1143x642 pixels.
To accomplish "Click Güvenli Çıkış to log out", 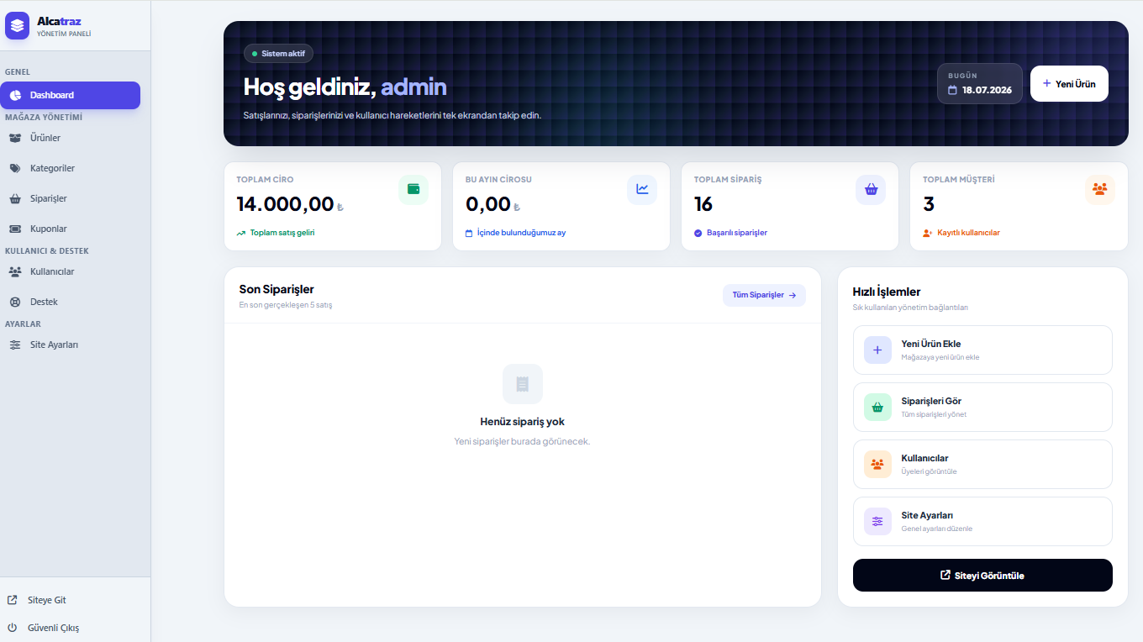I will [53, 628].
